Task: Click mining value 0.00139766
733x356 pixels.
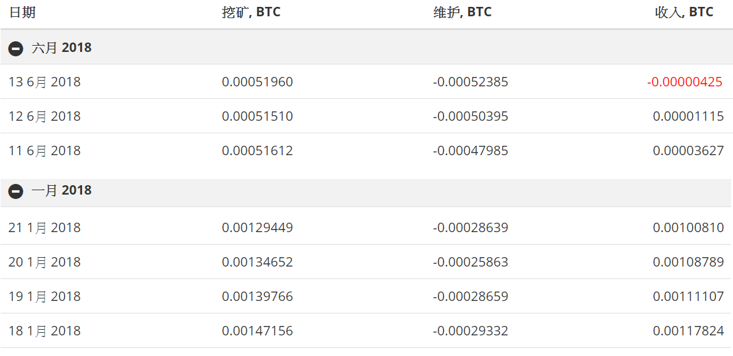Action: pyautogui.click(x=257, y=297)
